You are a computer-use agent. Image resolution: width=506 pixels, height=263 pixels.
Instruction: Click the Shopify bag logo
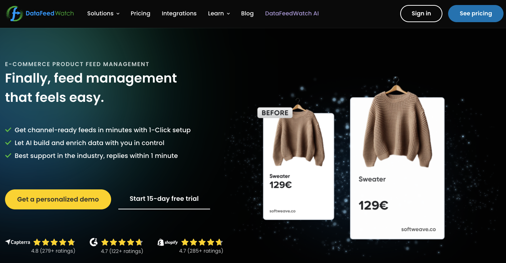pyautogui.click(x=161, y=242)
